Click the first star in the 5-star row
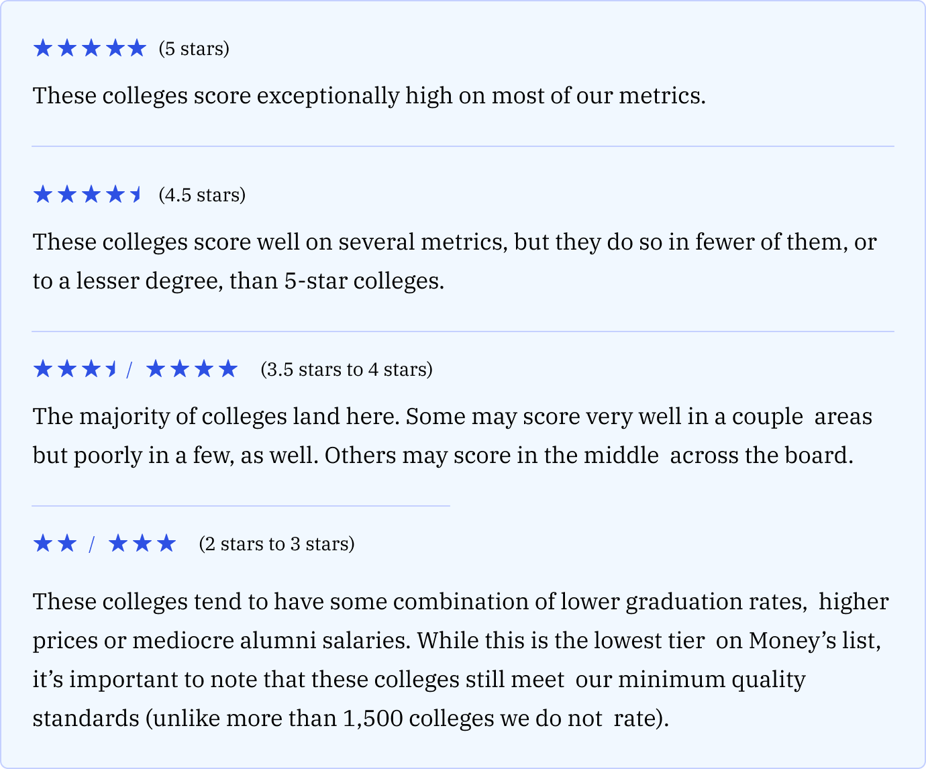 (42, 48)
